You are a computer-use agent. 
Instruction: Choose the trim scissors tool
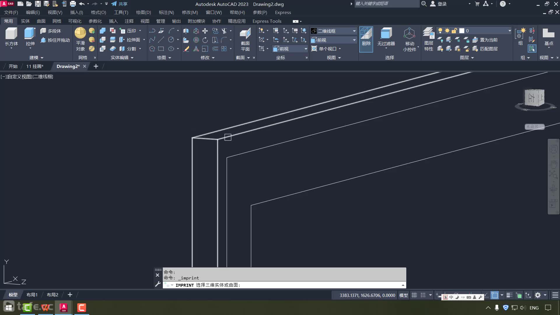tap(224, 31)
